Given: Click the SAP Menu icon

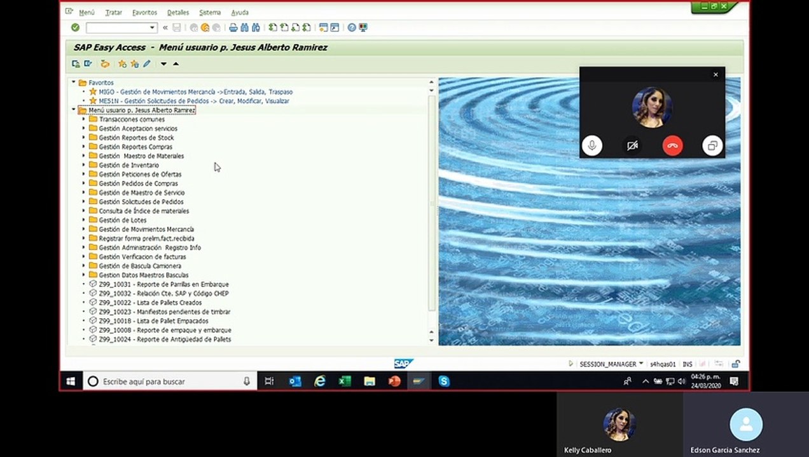Looking at the screenshot, I should pyautogui.click(x=88, y=63).
